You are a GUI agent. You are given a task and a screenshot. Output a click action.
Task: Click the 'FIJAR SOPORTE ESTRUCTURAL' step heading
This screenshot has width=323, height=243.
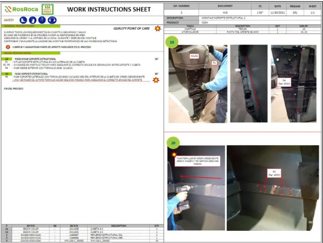click(31, 74)
